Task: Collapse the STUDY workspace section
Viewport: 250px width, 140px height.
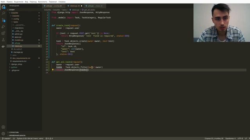Action: coord(12,10)
